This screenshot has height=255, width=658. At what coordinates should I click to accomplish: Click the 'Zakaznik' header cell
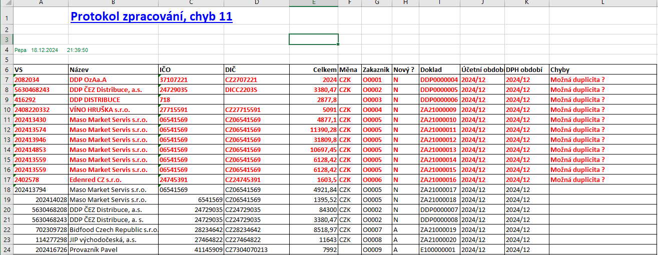coord(377,69)
